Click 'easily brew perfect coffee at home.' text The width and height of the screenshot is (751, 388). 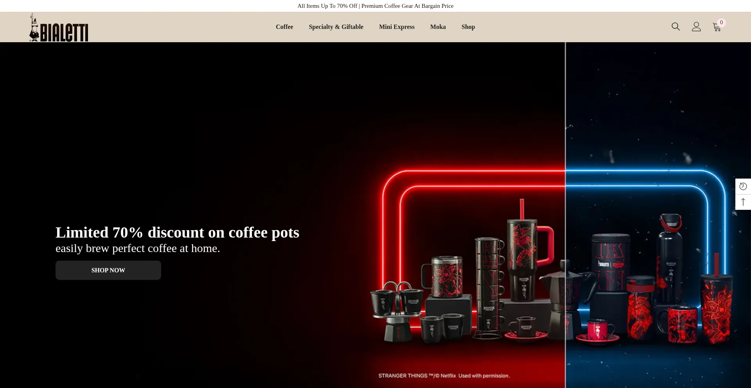coord(138,249)
